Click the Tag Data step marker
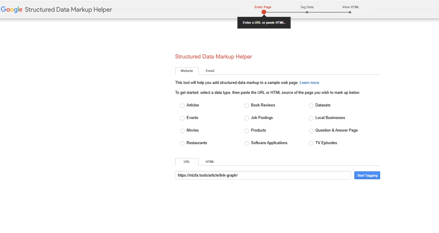Image resolution: width=439 pixels, height=233 pixels. tap(307, 12)
